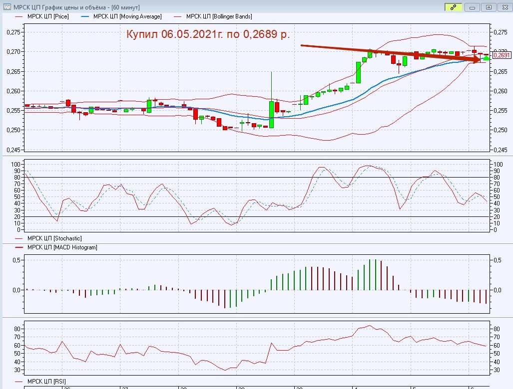
Task: Select the green triangle trade marker
Action: [x=486, y=58]
